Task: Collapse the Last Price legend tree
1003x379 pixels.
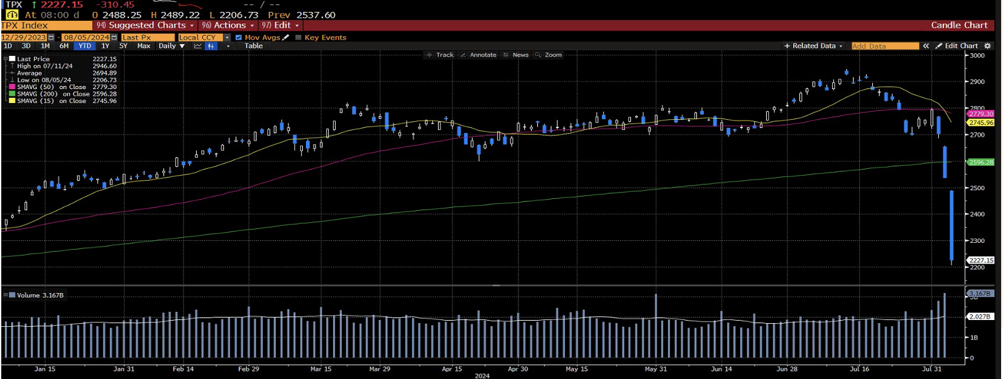Action: (x=5, y=58)
